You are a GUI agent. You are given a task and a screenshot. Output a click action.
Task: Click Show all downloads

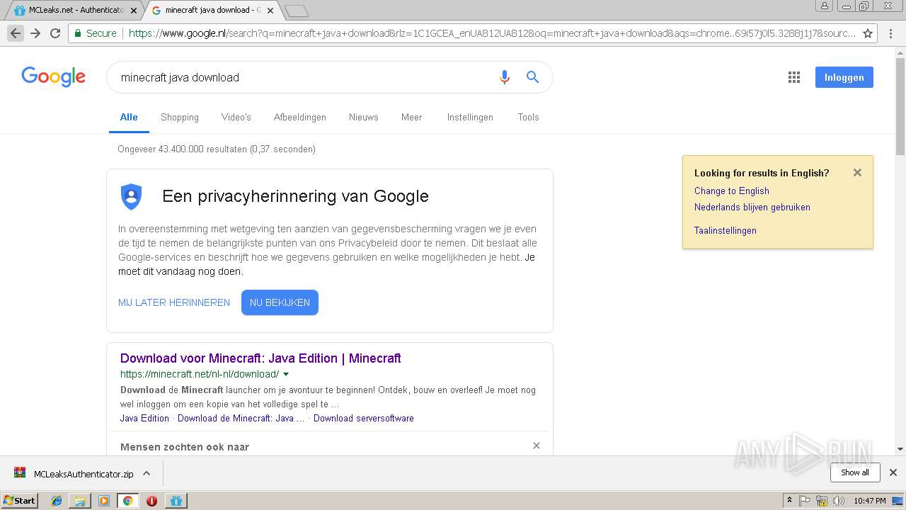pyautogui.click(x=854, y=472)
